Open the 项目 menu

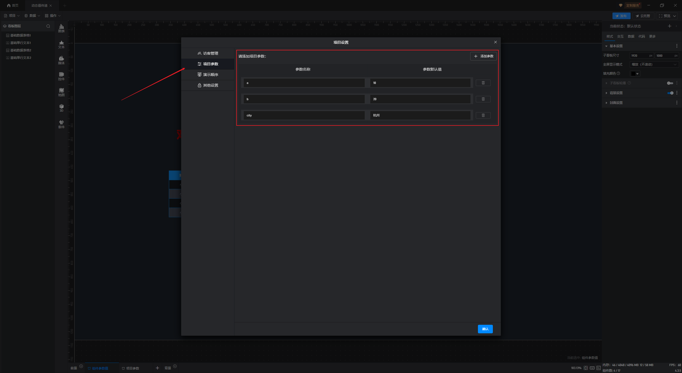(x=12, y=16)
